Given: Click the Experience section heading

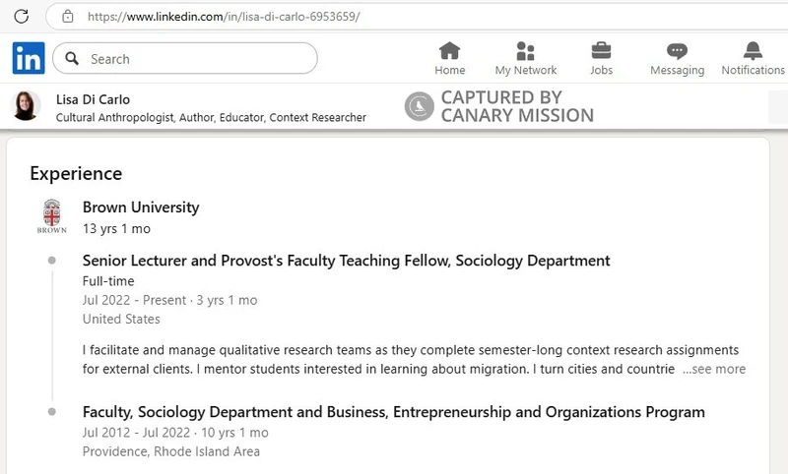Looking at the screenshot, I should [76, 173].
